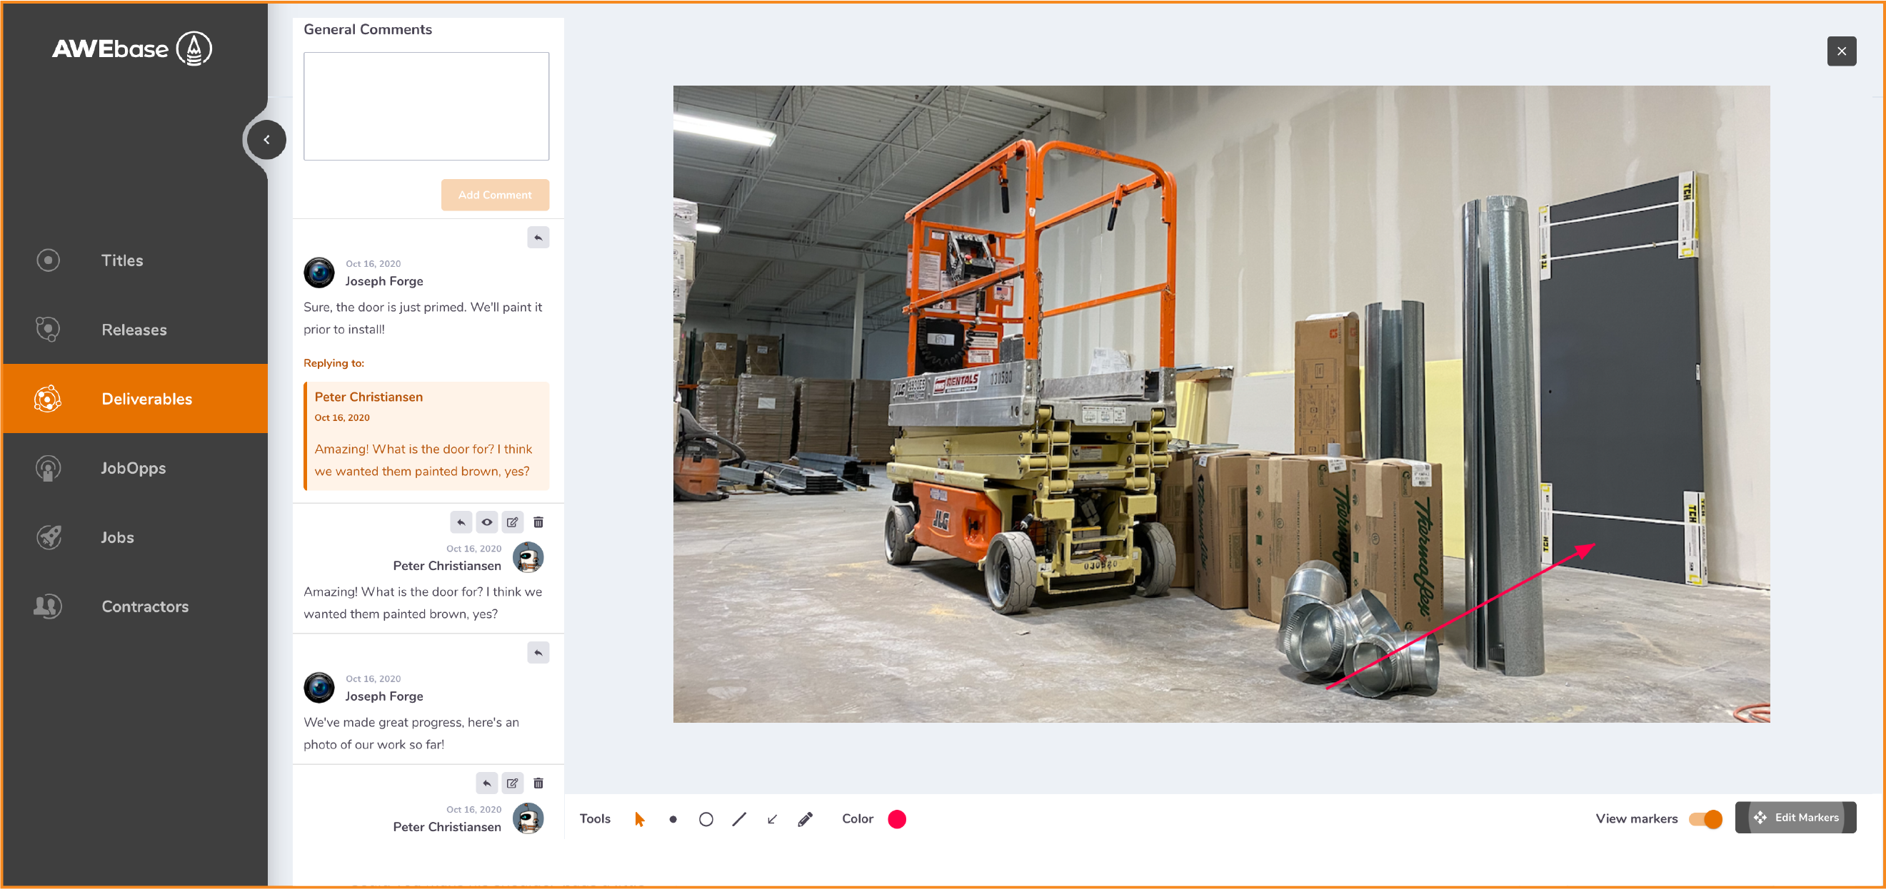Open the Contractors page
Viewport: 1886px width, 889px height.
point(145,606)
